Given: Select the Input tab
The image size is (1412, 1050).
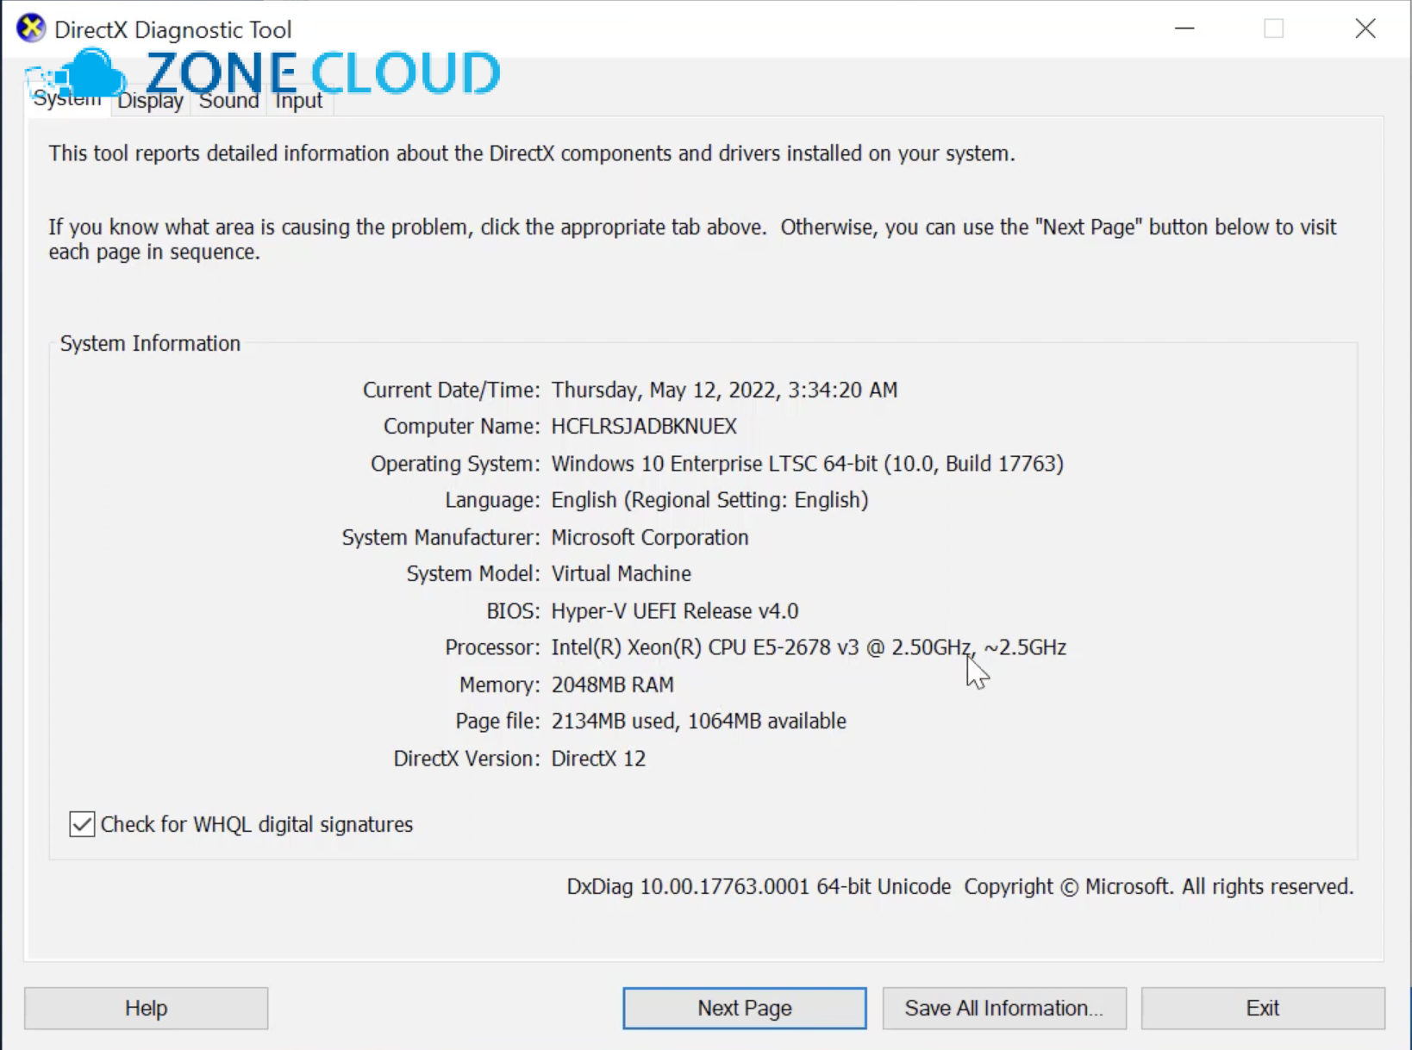Looking at the screenshot, I should [x=298, y=101].
